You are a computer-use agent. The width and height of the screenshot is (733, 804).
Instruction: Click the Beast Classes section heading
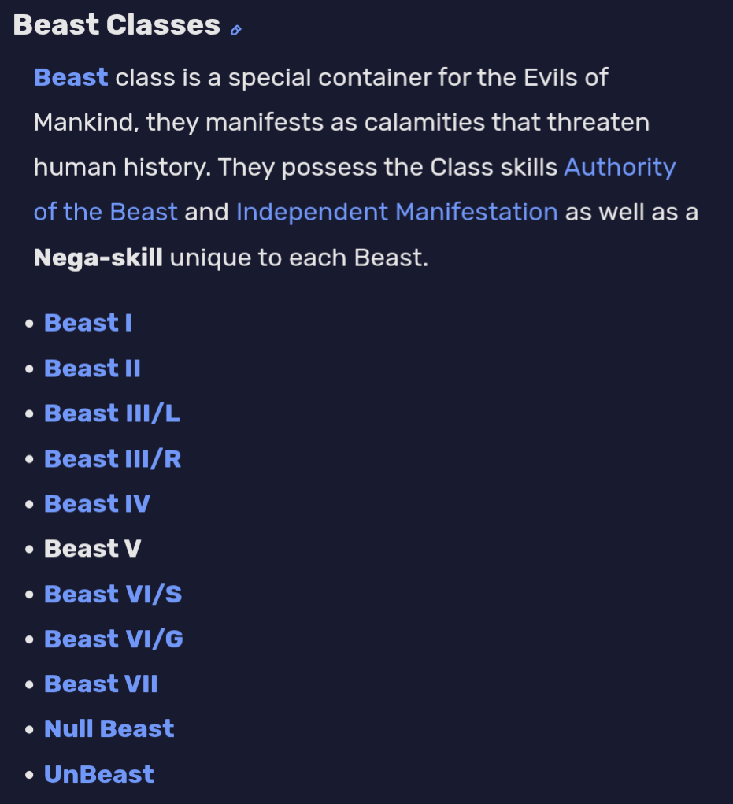pos(117,25)
